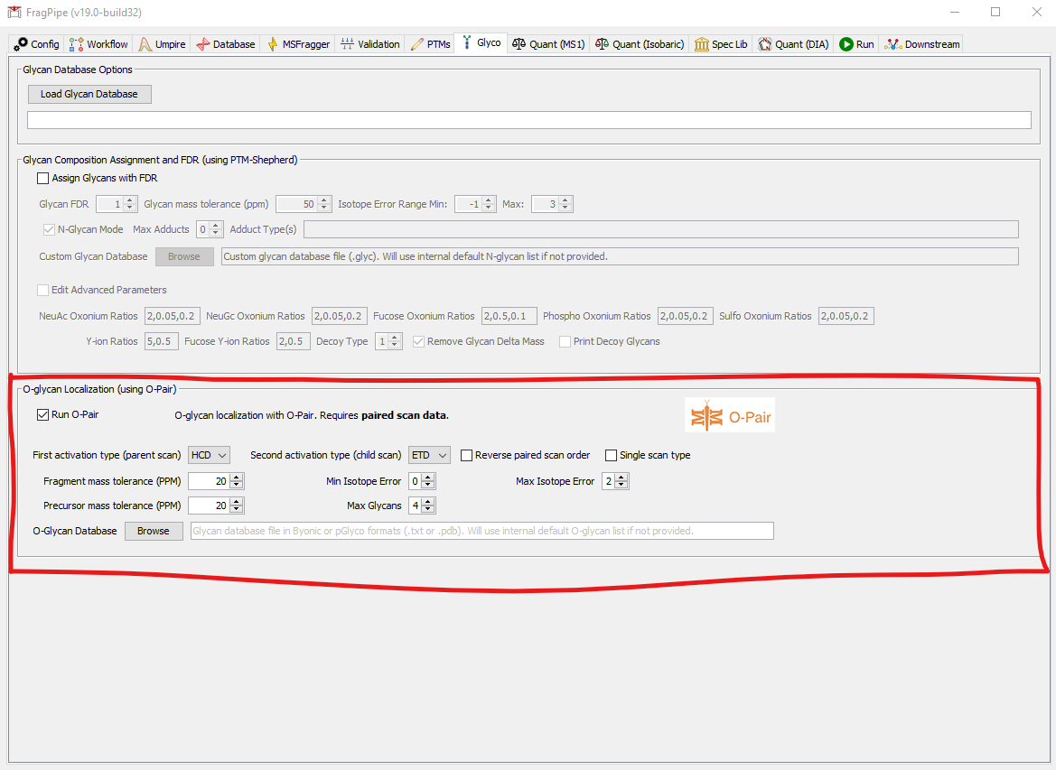Click the Validation tab icon

347,43
